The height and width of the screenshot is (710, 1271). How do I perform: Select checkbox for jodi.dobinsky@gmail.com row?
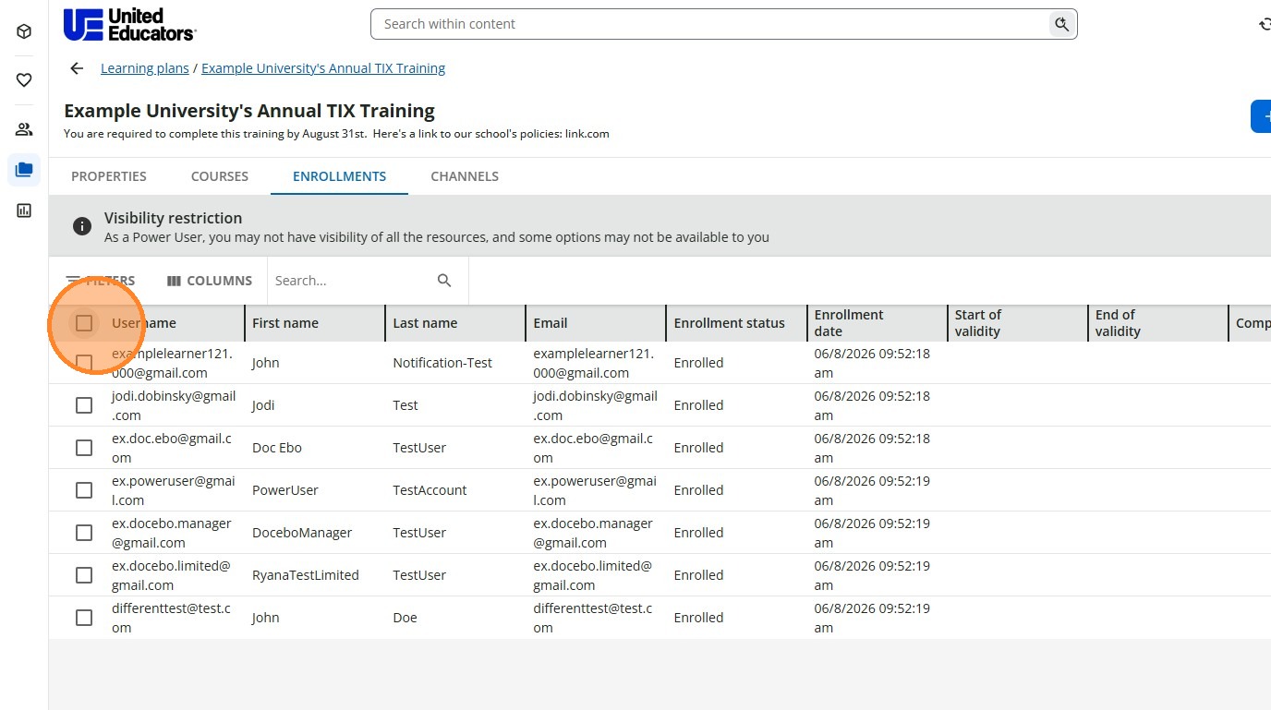click(x=84, y=405)
